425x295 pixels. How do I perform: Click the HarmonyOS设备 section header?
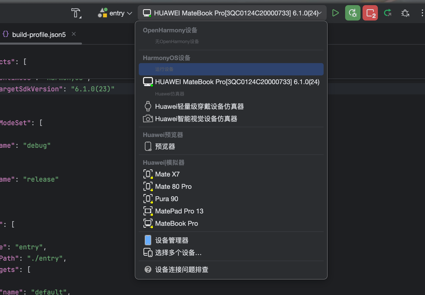coord(167,58)
